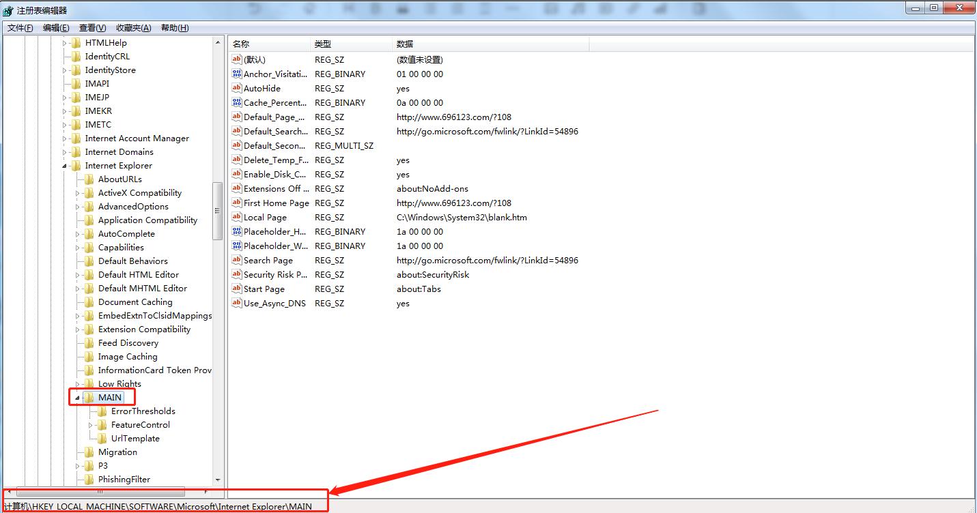Click the Default_Search string value icon
The image size is (977, 513).
(x=237, y=131)
